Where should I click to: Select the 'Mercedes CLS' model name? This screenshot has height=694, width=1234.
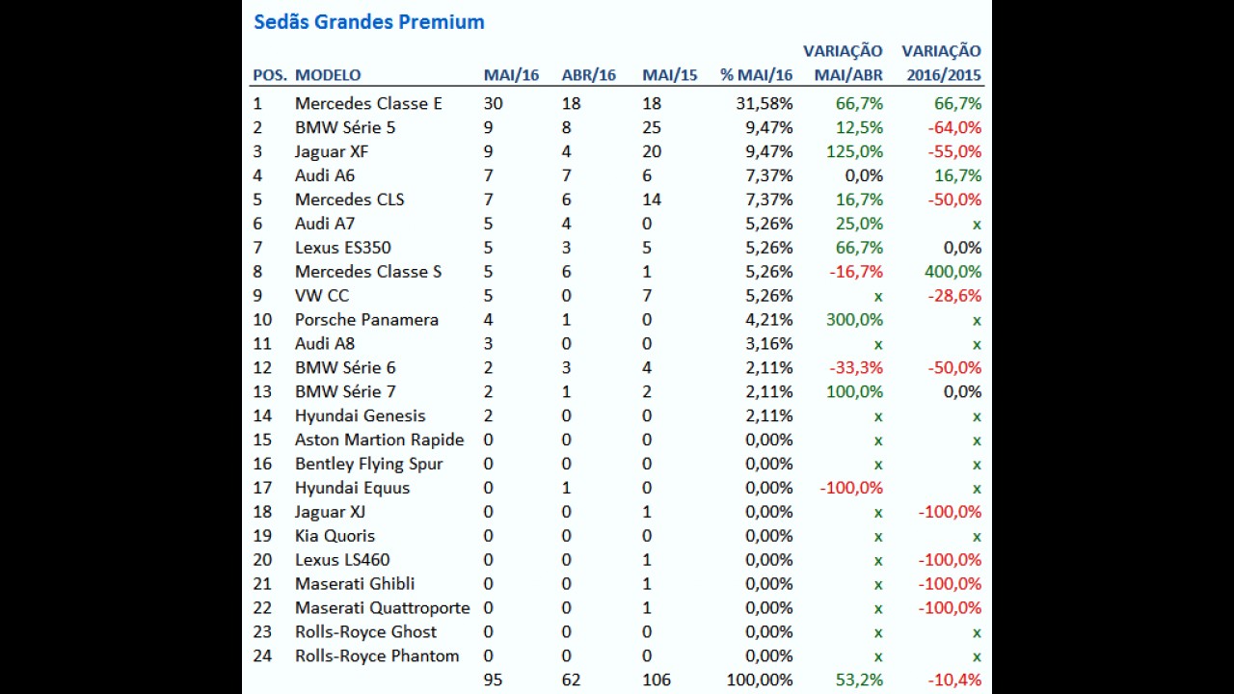[x=350, y=200]
